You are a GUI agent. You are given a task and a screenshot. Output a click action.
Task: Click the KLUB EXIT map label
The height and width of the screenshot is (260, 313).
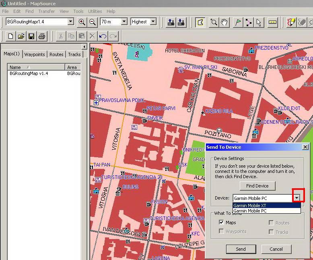tap(289, 108)
